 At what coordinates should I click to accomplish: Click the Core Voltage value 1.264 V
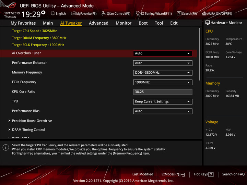click(231, 57)
